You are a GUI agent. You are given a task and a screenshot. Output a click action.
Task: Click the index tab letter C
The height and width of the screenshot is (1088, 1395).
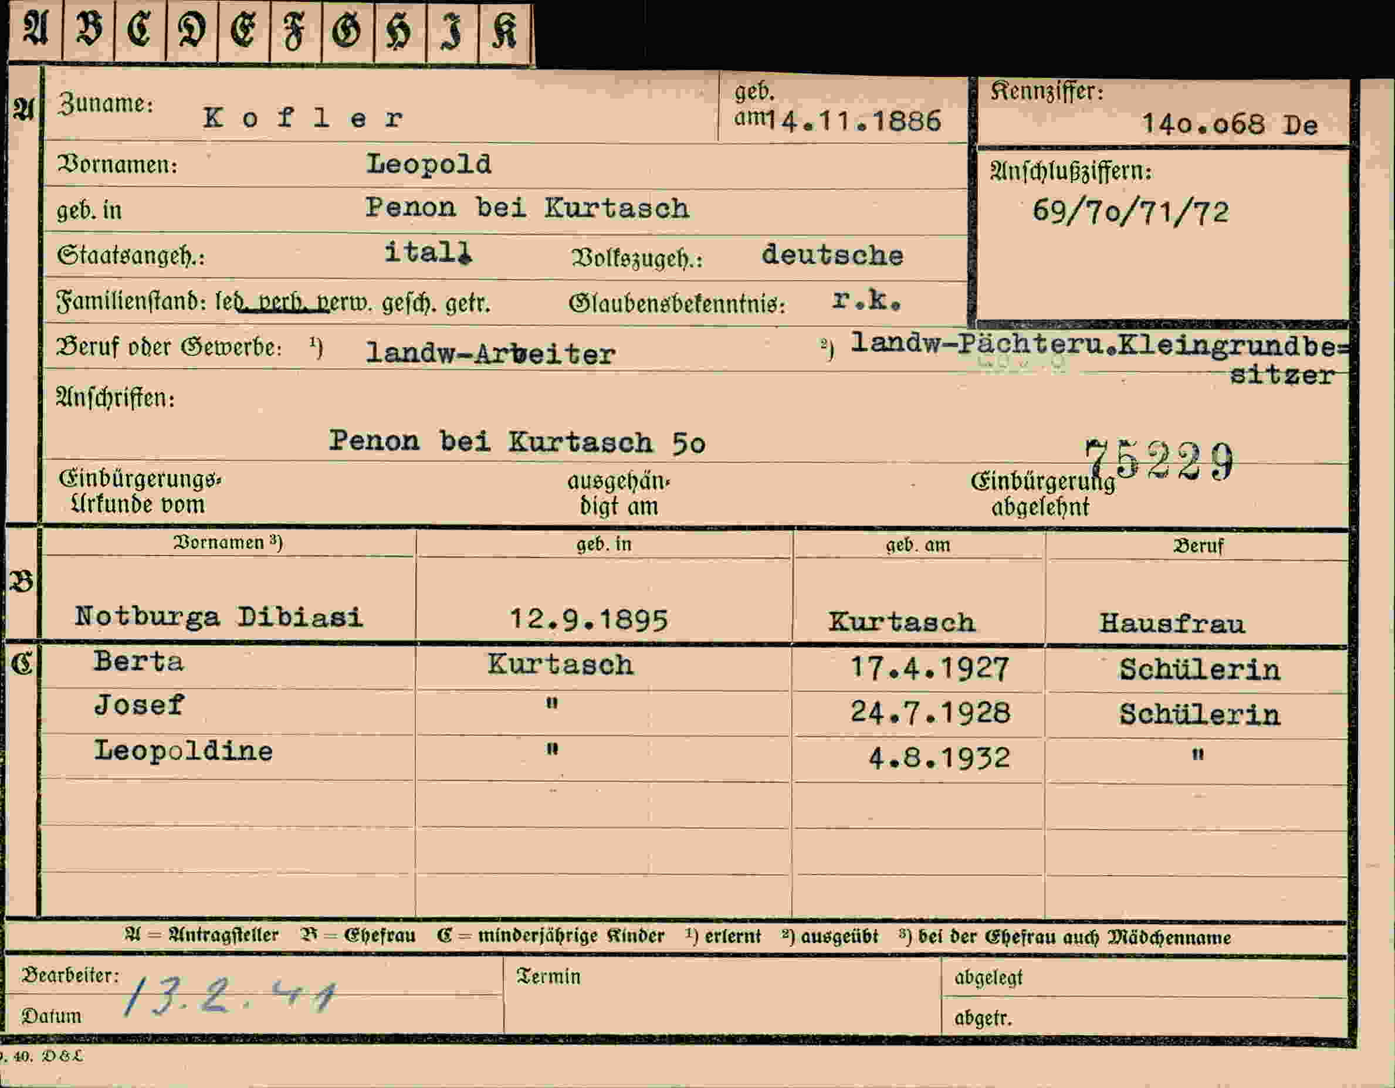point(140,29)
